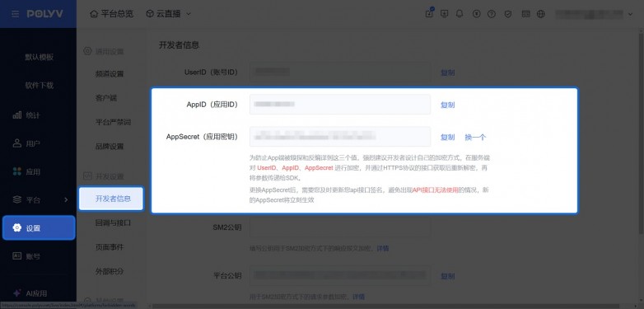Open 应用 apps section

(x=26, y=171)
